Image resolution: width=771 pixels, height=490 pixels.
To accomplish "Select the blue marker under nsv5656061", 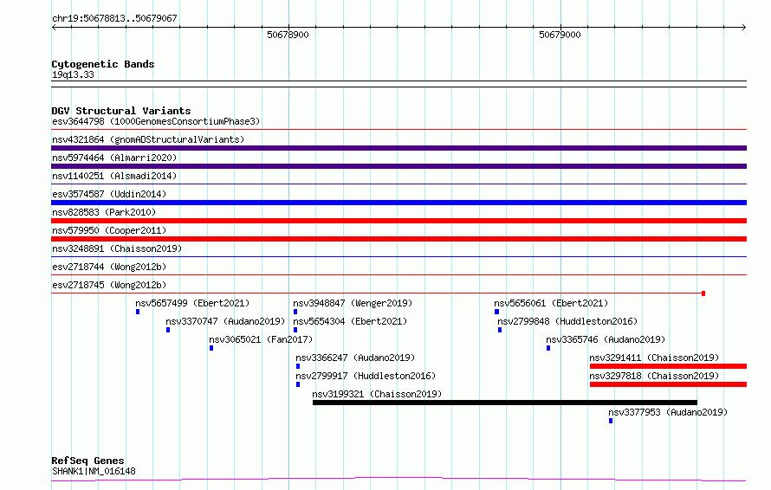I will 496,312.
